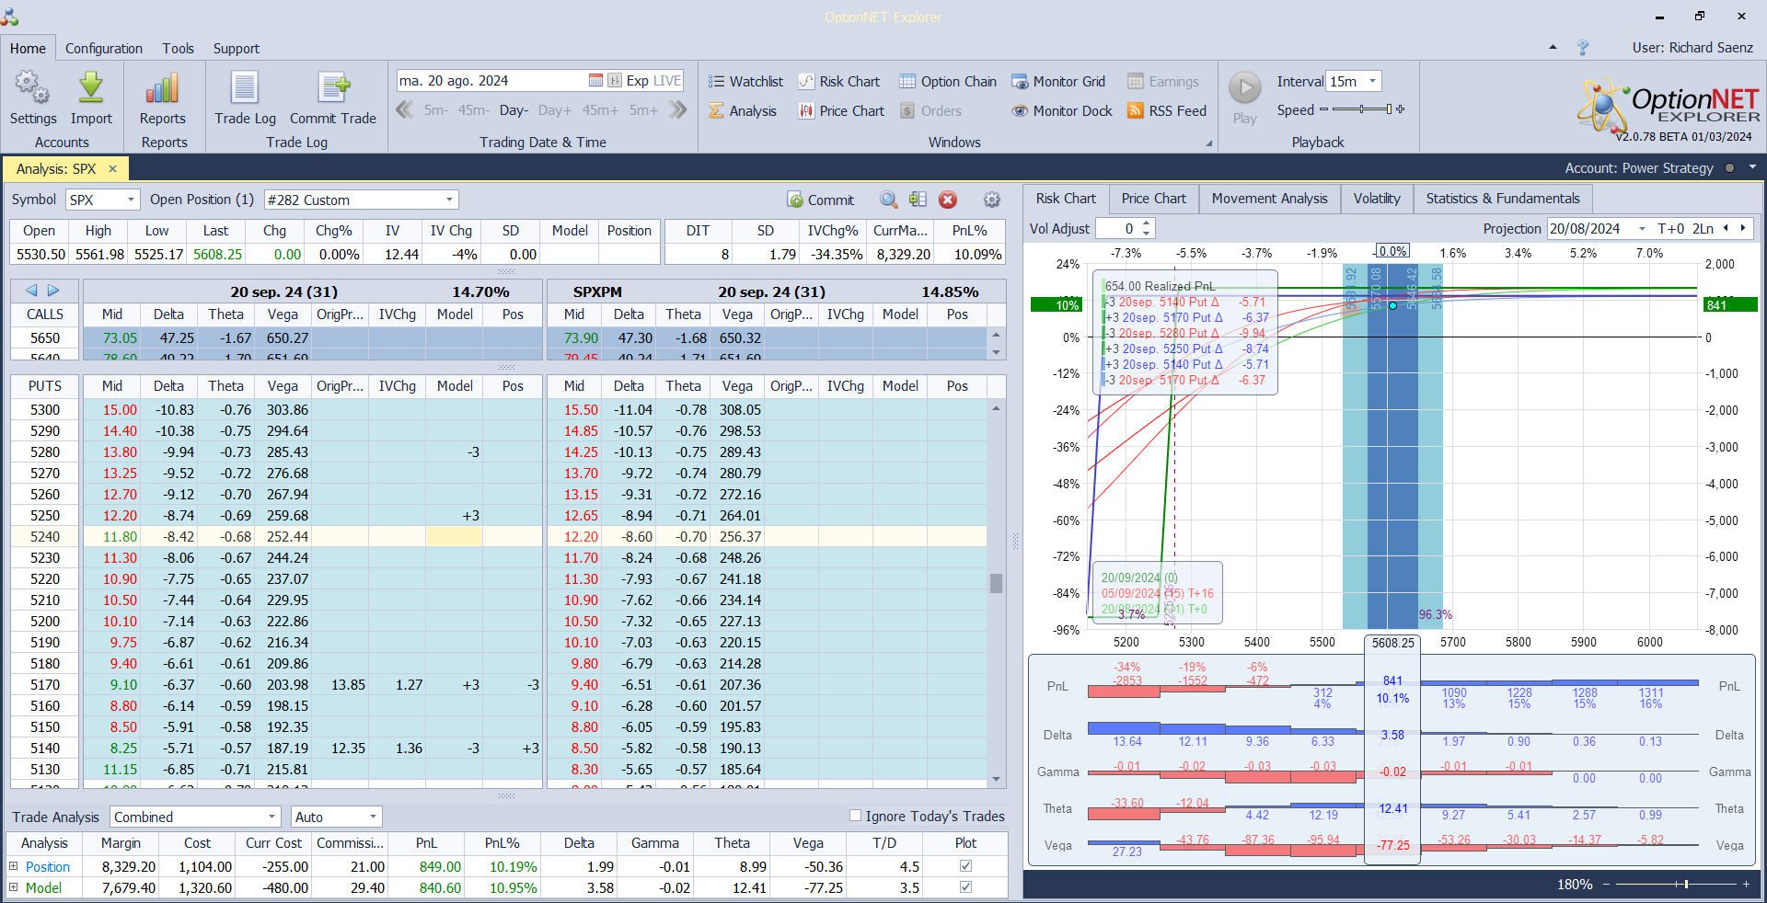This screenshot has height=903, width=1767.
Task: Open the Tools ribbon tab
Action: pyautogui.click(x=179, y=48)
